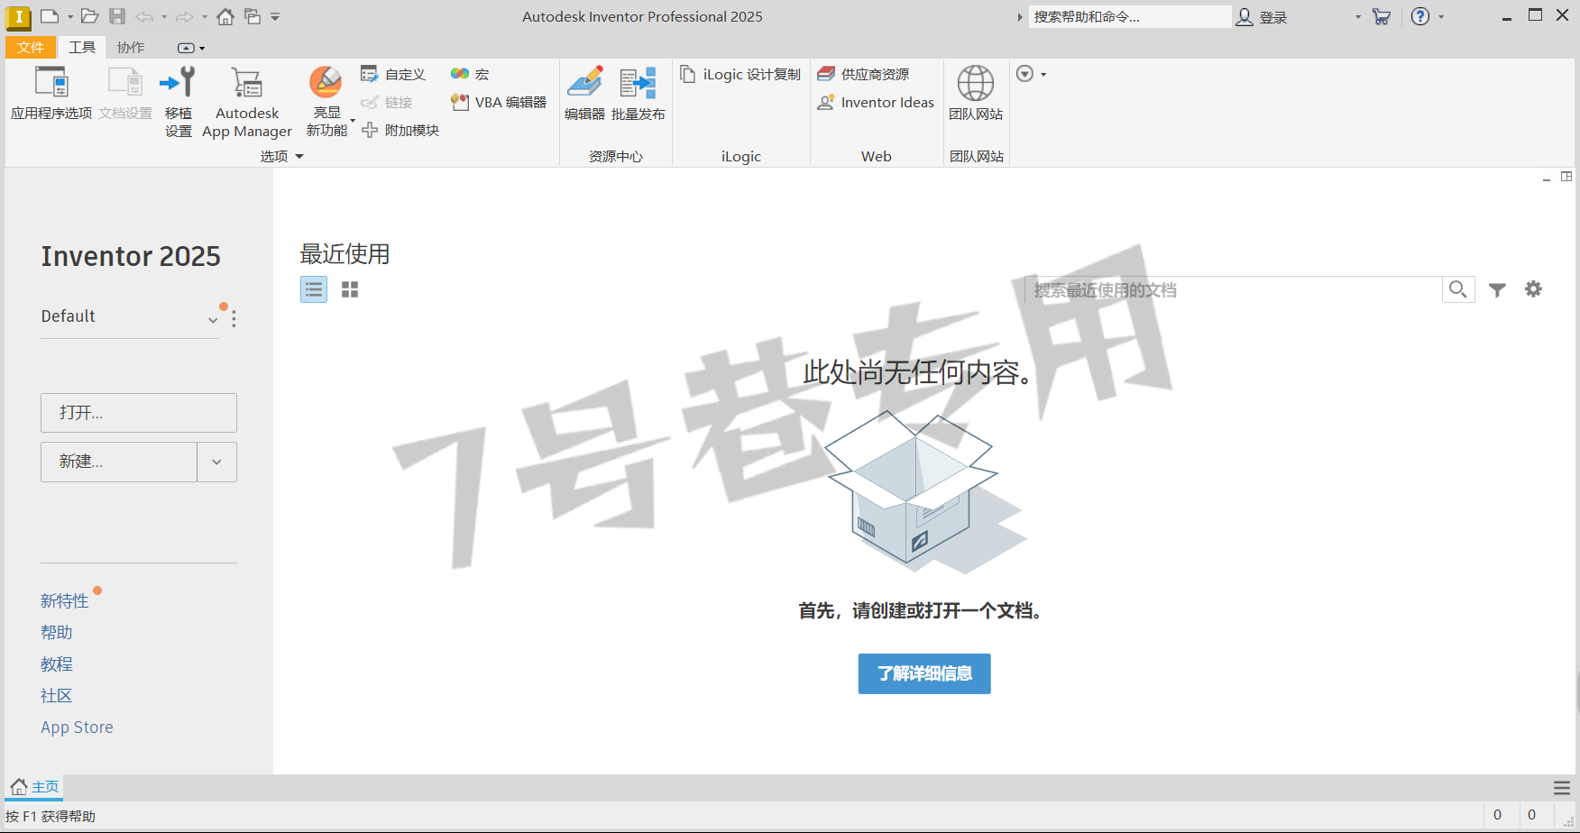Launch Autodesk App Manager

point(247,101)
